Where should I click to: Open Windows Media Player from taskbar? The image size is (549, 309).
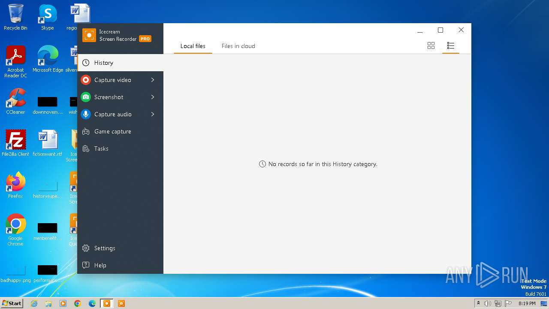[x=63, y=303]
